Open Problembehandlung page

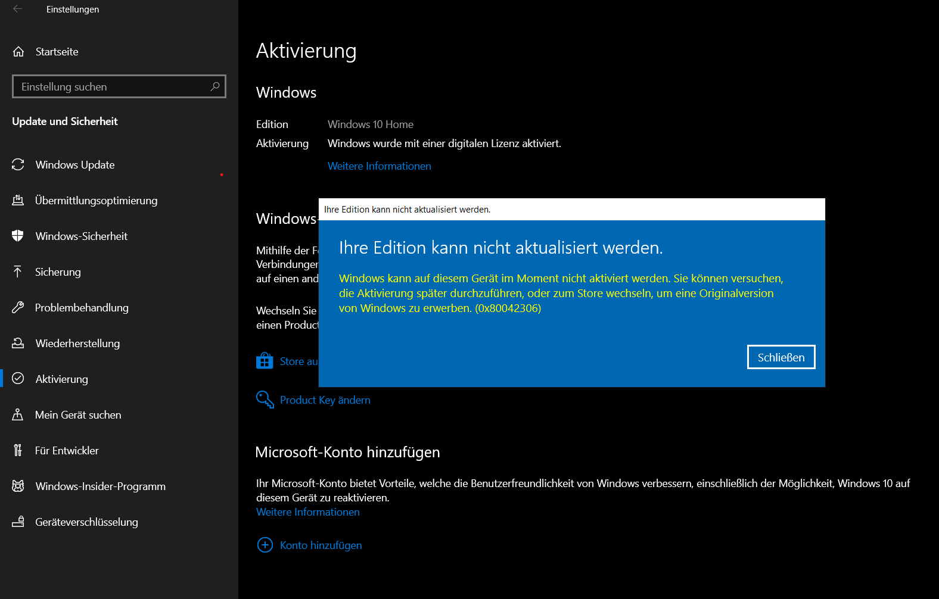click(119, 307)
